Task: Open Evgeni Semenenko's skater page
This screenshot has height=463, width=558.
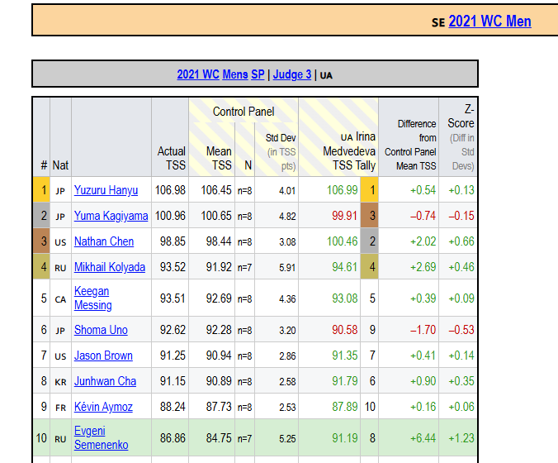Action: (102, 437)
